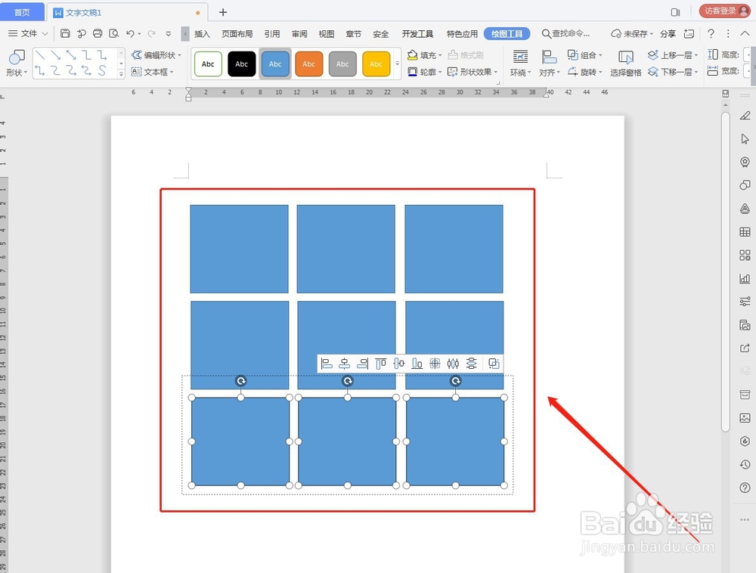Click the 未保存 unsaved status button
The image size is (756, 573).
(631, 33)
